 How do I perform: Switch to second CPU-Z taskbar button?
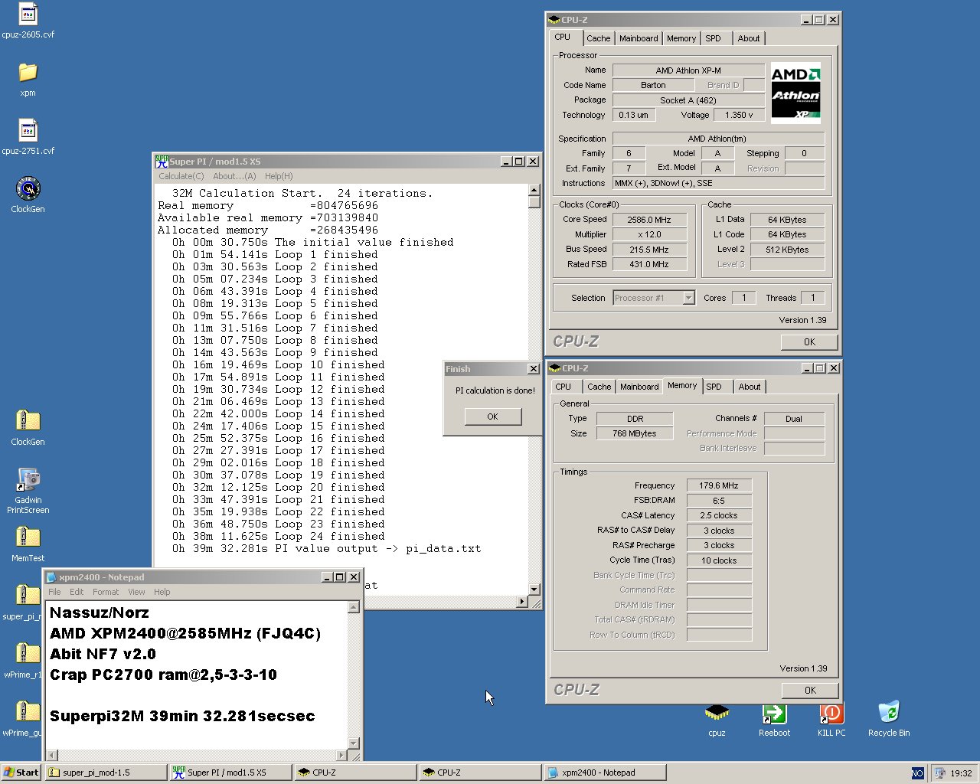click(480, 773)
